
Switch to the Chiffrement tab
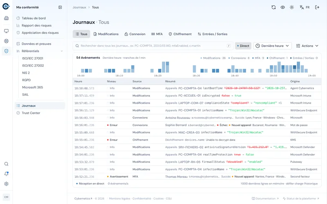pos(180,34)
